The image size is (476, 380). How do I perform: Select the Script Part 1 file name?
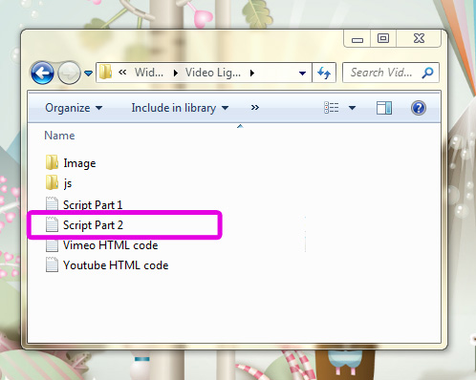[93, 205]
